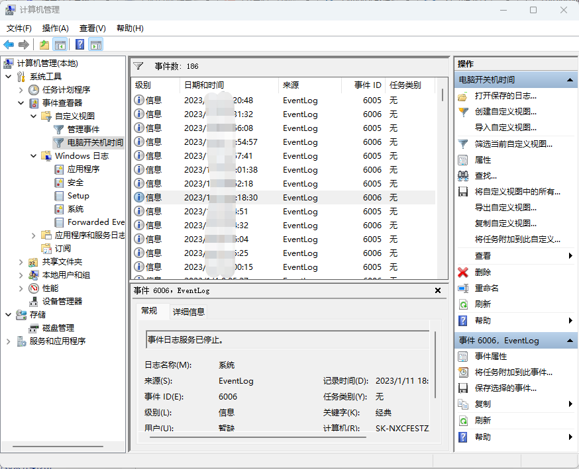The image size is (579, 469).
Task: Select the 电脑开关机时间 tree item
Action: point(95,143)
